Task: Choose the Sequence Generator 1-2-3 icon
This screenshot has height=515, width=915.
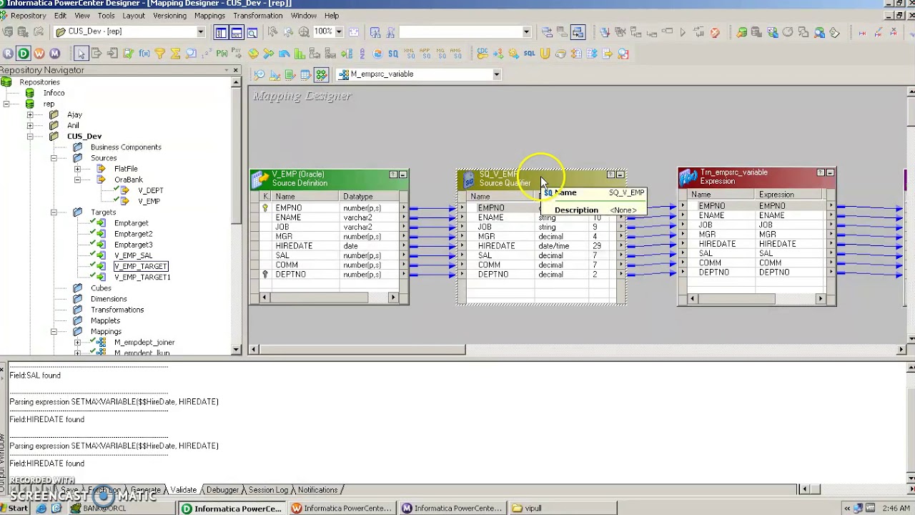Action: pyautogui.click(x=207, y=54)
